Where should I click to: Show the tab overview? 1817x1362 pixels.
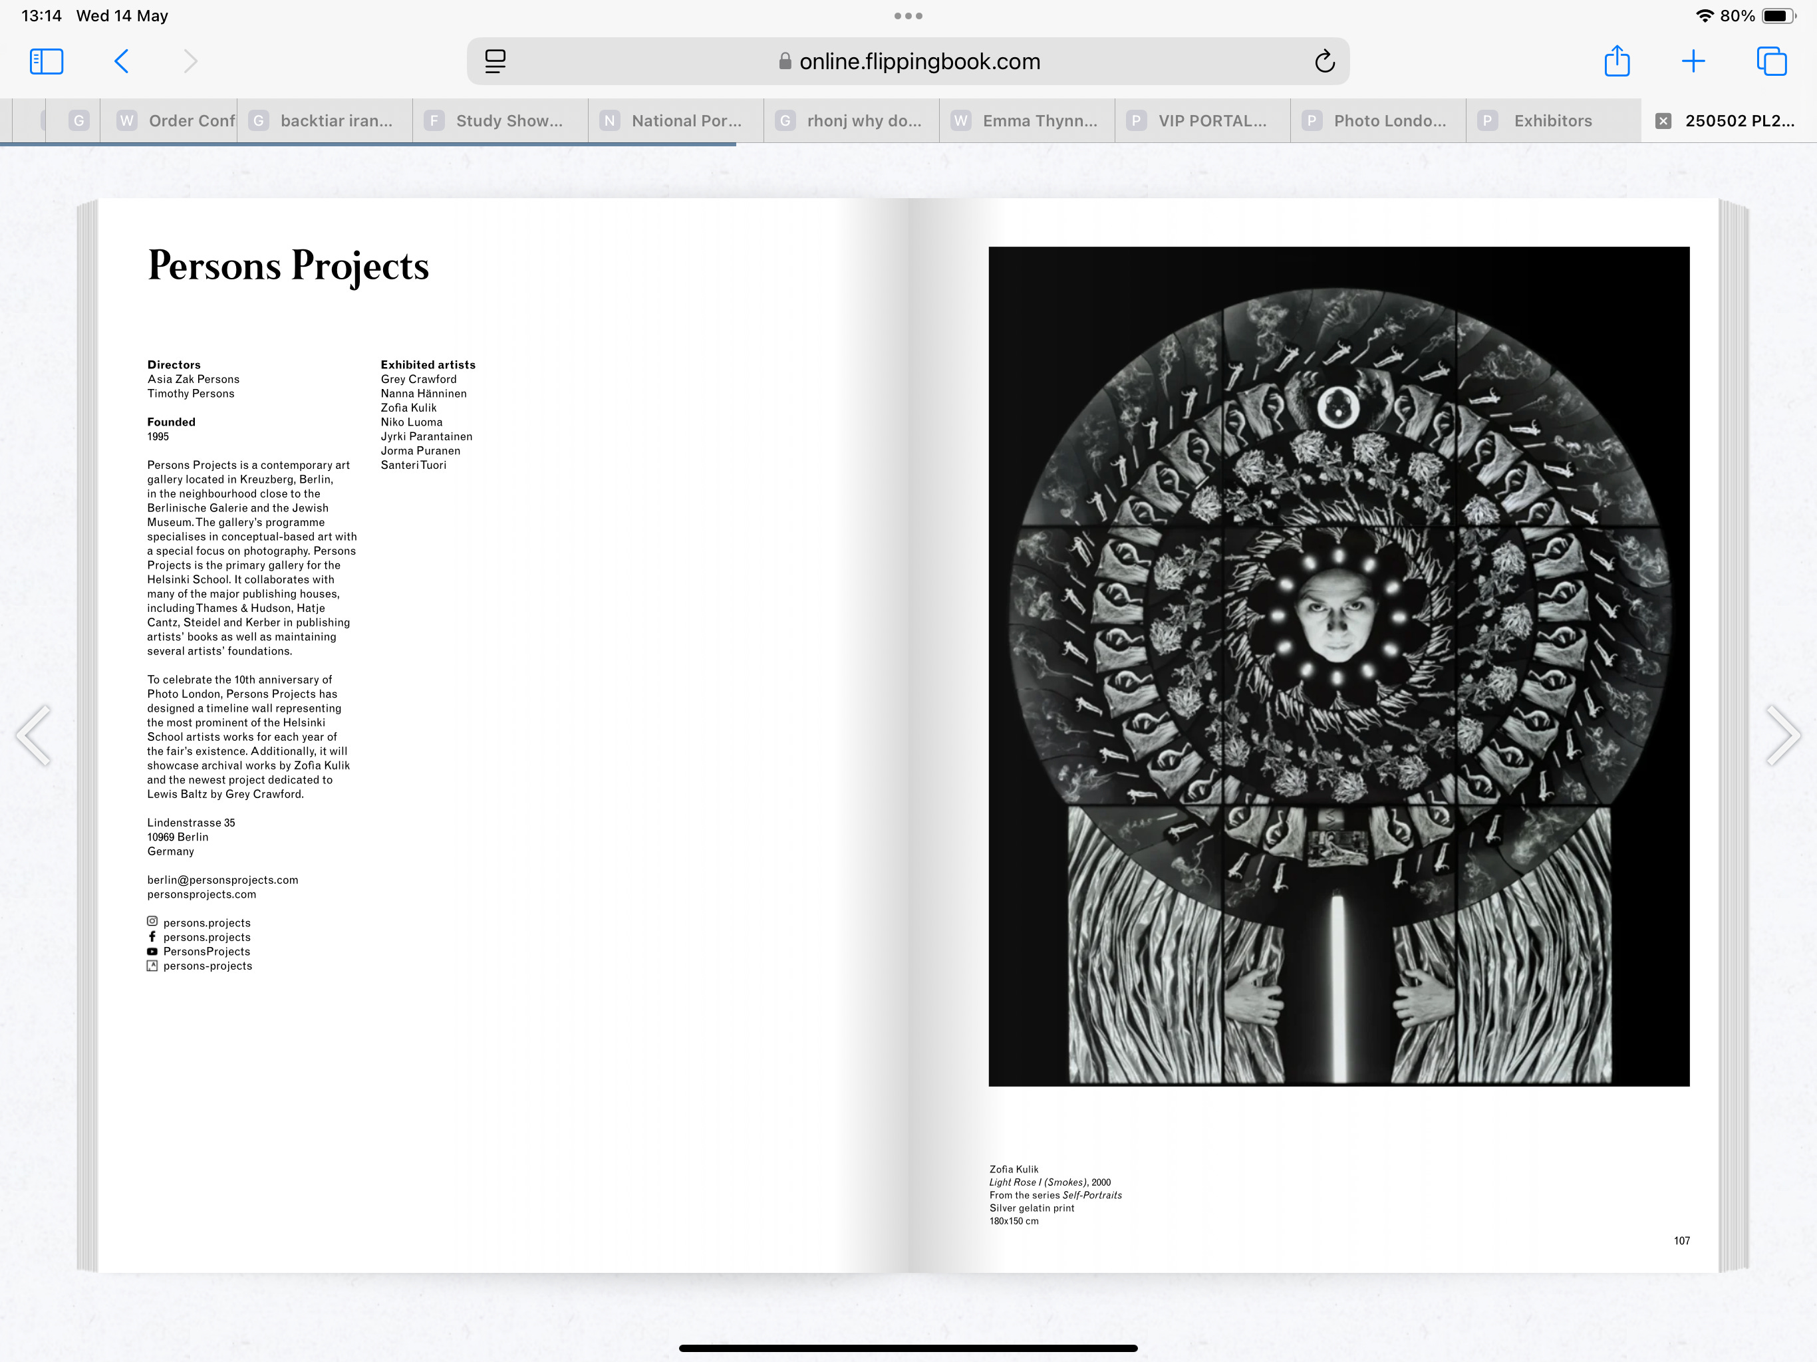[1771, 62]
